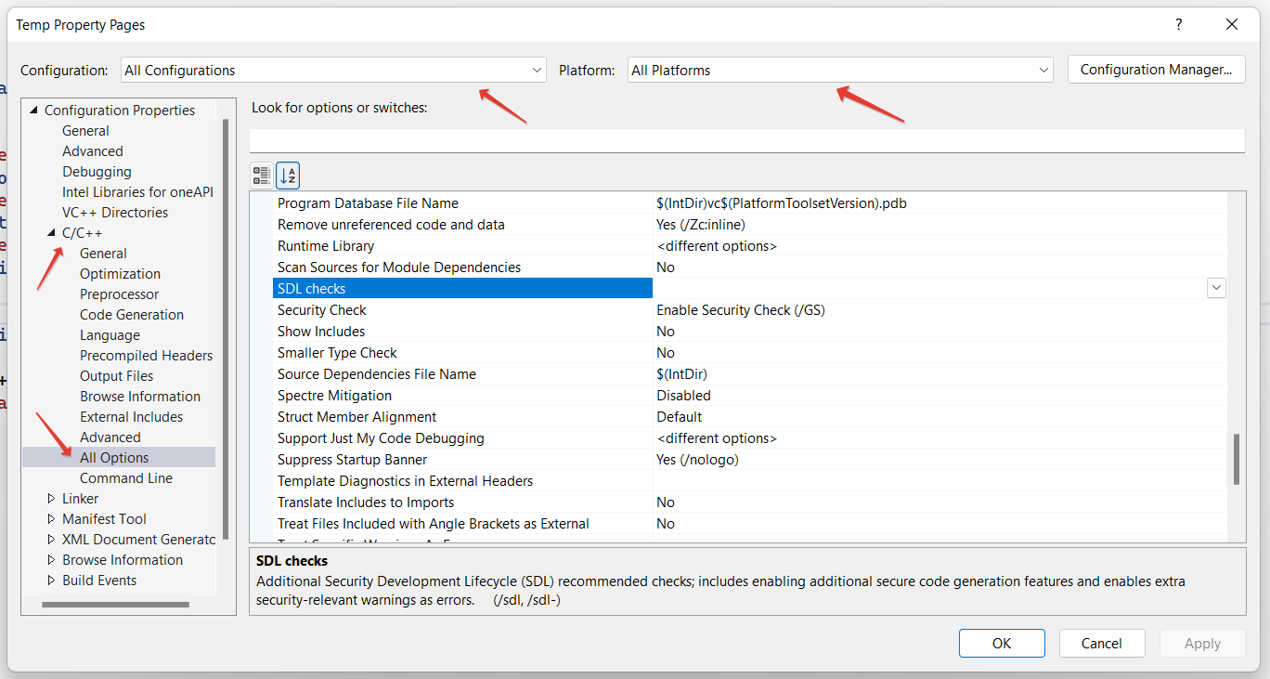This screenshot has width=1270, height=679.
Task: Expand the Build Events section
Action: tap(53, 580)
